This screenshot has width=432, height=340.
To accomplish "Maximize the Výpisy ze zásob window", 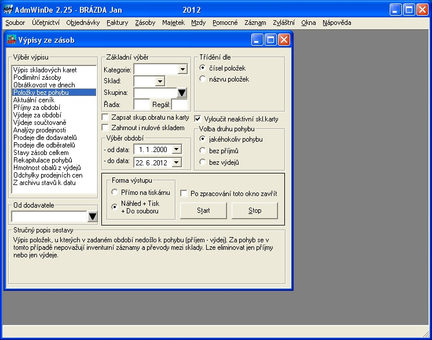I will tap(270, 40).
